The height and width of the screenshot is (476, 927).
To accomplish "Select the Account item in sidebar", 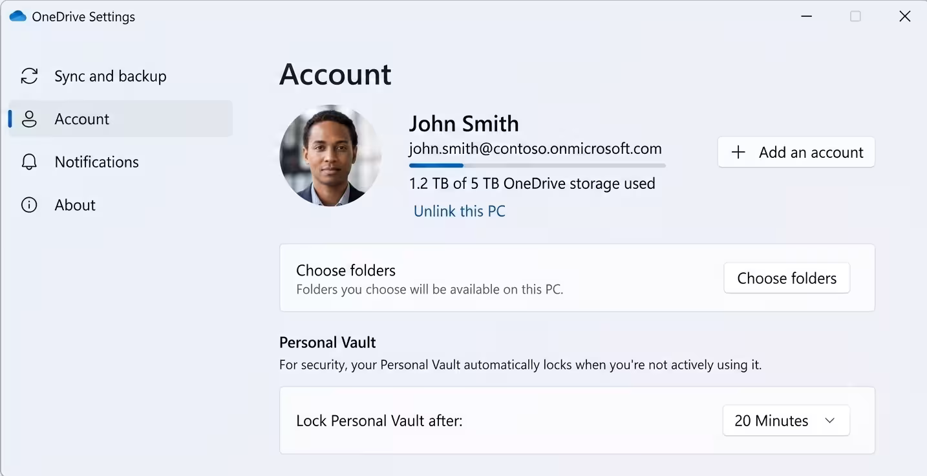I will [x=120, y=119].
